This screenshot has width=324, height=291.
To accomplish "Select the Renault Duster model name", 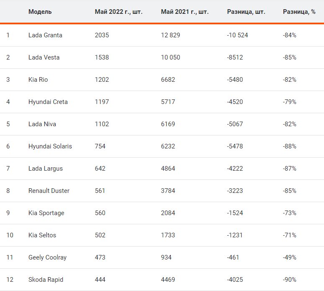I will (x=49, y=191).
